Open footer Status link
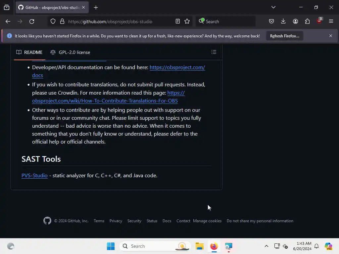Screen dimensions: 339x254 click(x=152, y=221)
